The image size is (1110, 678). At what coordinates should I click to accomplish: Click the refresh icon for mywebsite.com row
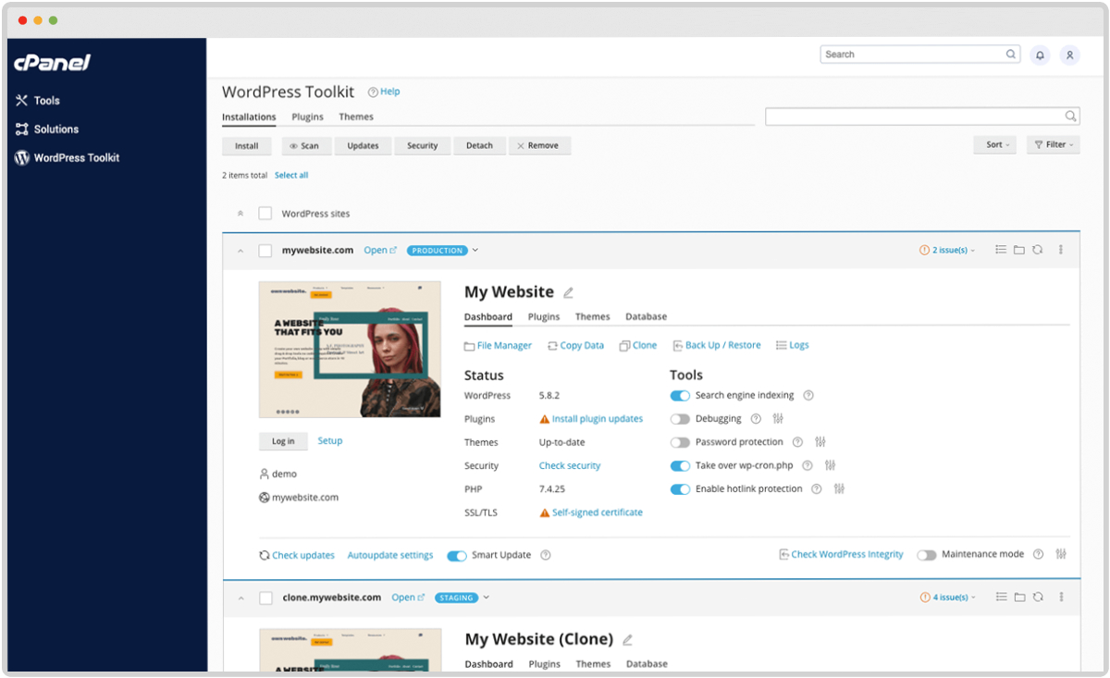[x=1038, y=250]
